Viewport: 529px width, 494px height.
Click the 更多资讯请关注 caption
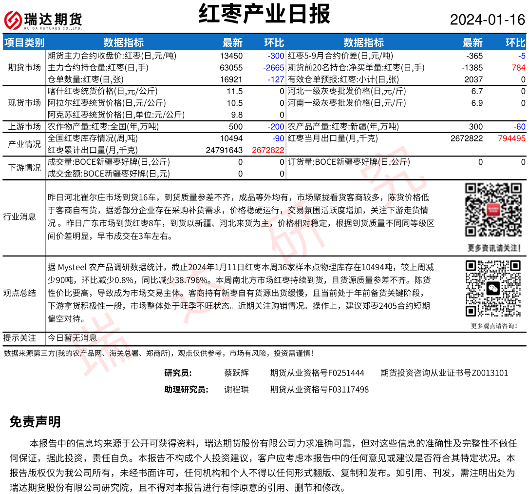(x=493, y=248)
